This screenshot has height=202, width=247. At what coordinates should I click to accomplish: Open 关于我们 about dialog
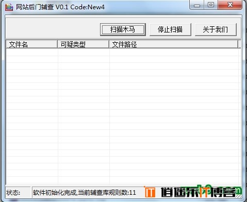pos(216,29)
